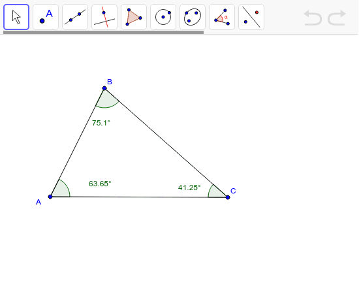This screenshot has height=281, width=359.
Task: Click the 63.65° angle label
Action: pos(100,184)
